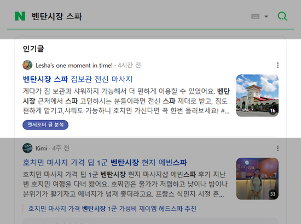Open the 벤탄시장 스파 짐보관 전신 마사지 post title

click(x=78, y=79)
